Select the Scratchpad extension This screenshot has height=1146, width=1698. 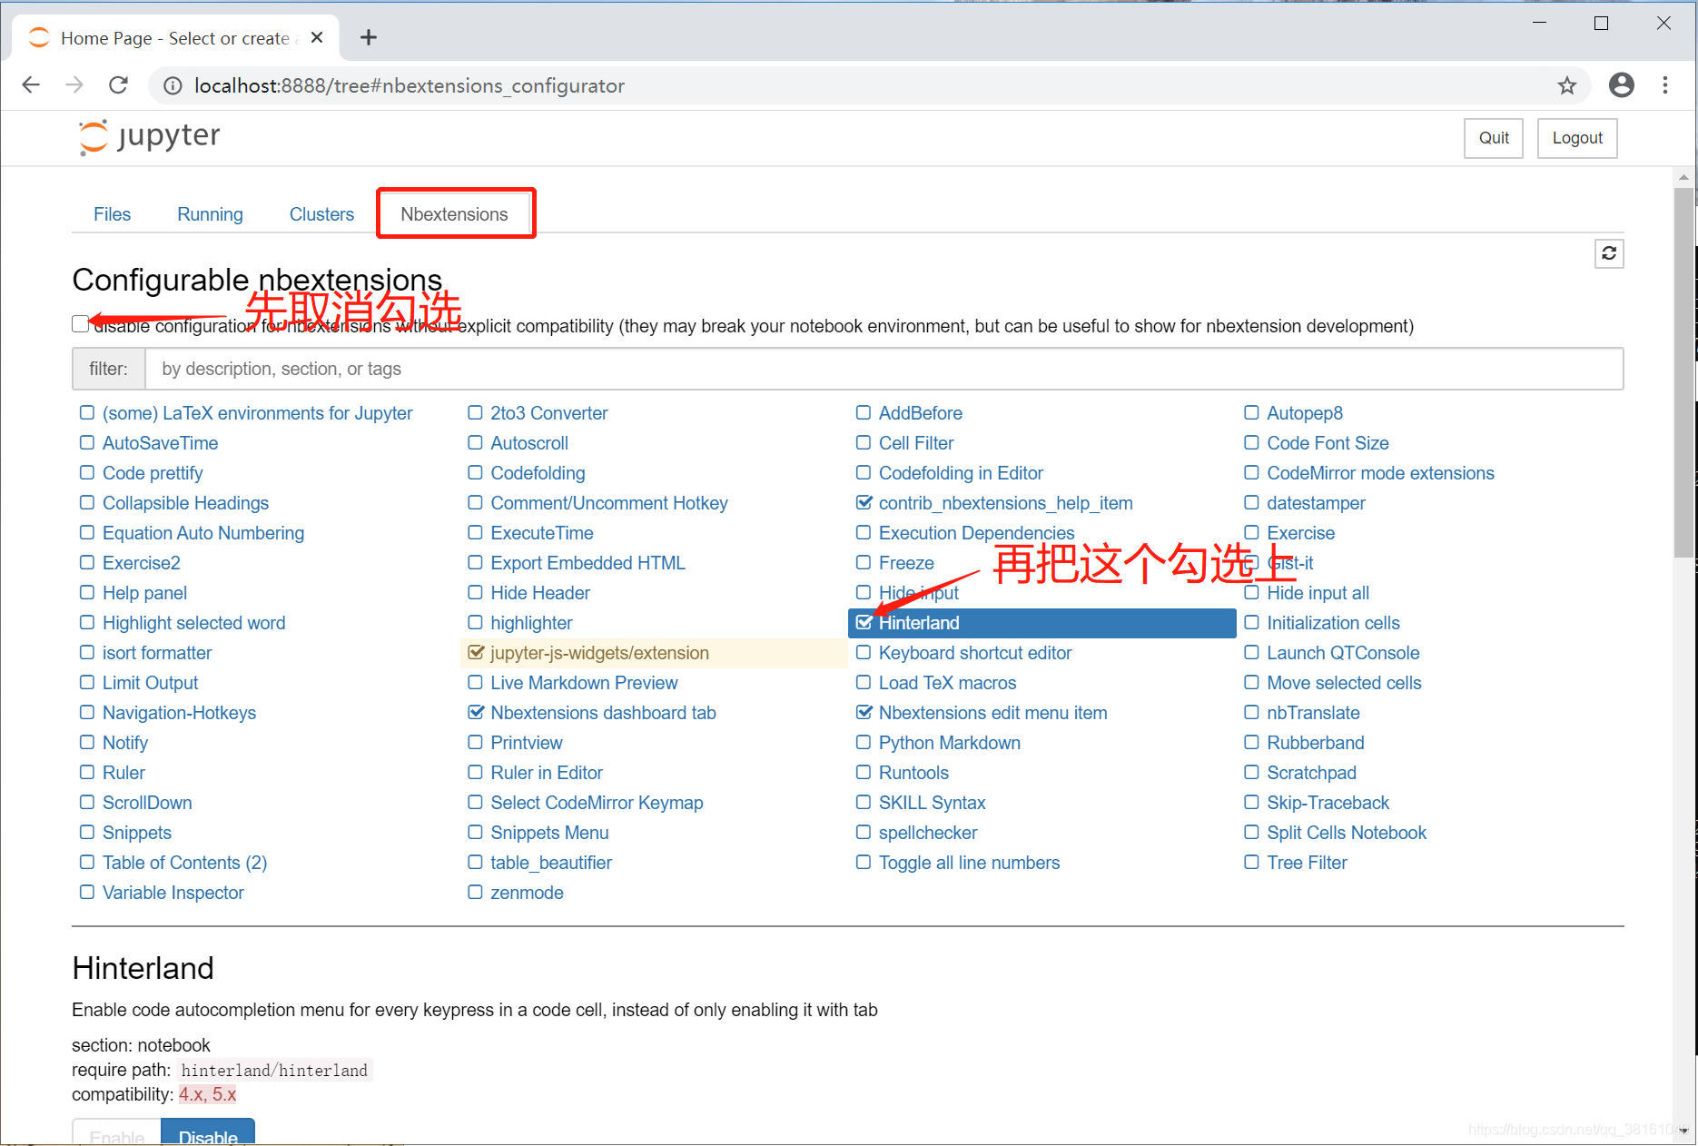tap(1311, 773)
